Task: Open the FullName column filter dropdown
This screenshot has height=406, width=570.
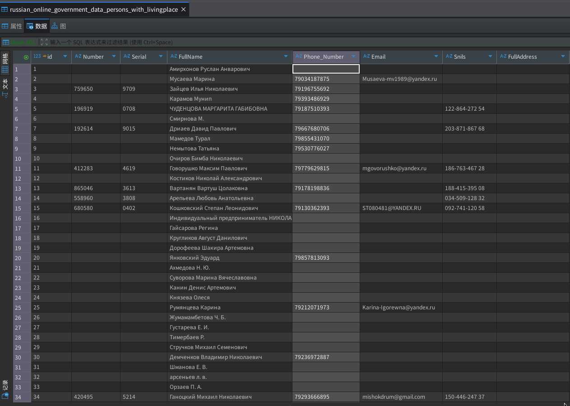Action: 286,56
